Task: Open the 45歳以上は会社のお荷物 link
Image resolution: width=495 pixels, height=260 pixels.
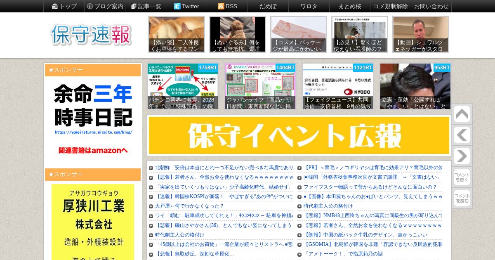Action: coord(224,244)
